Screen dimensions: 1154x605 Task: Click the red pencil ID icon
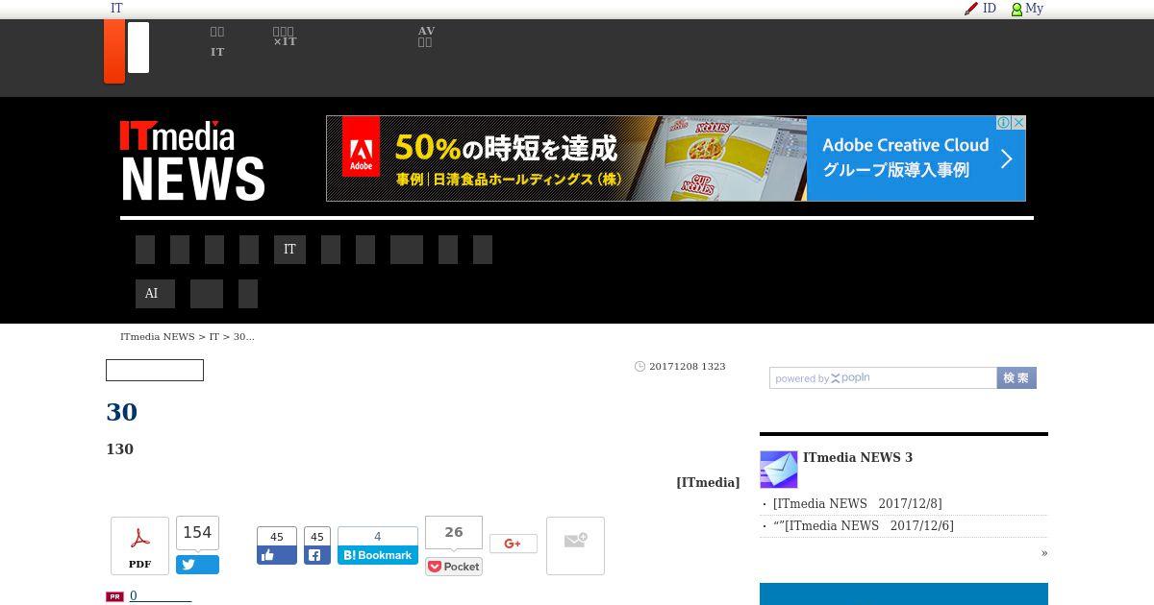(971, 9)
